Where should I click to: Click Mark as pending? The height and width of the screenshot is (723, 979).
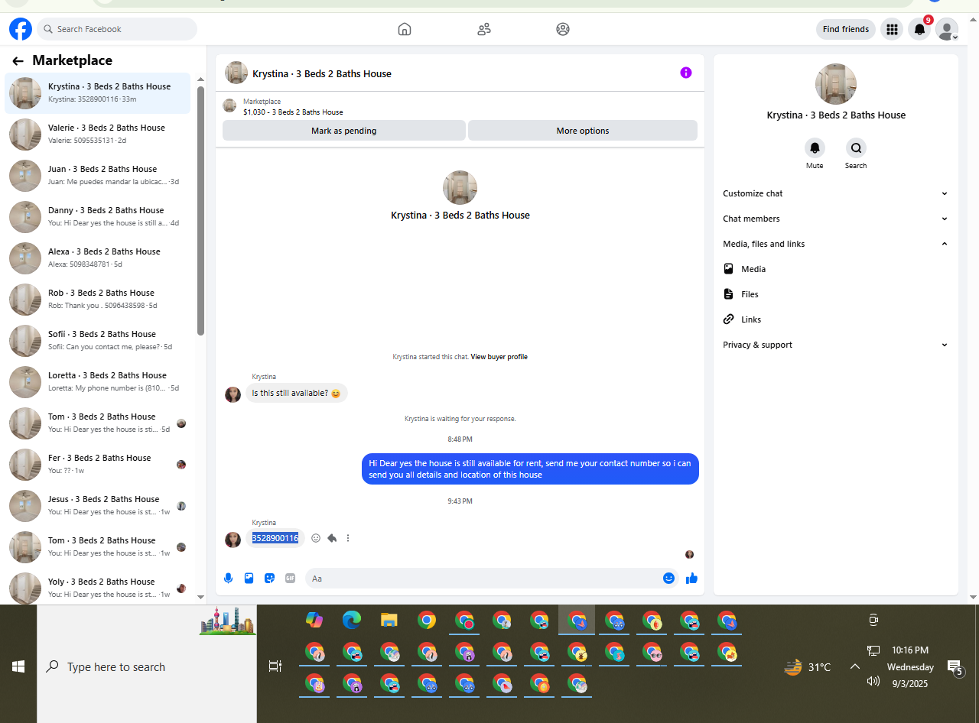(344, 131)
